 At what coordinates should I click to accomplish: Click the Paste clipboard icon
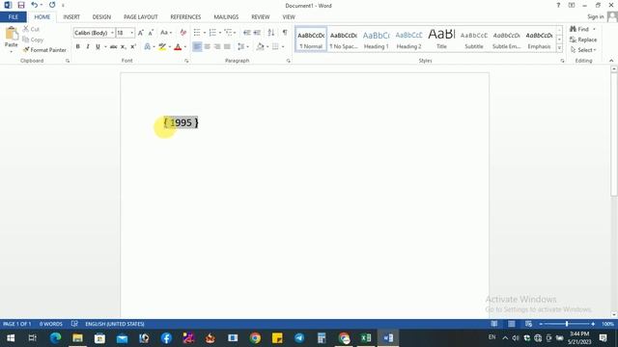pos(11,34)
